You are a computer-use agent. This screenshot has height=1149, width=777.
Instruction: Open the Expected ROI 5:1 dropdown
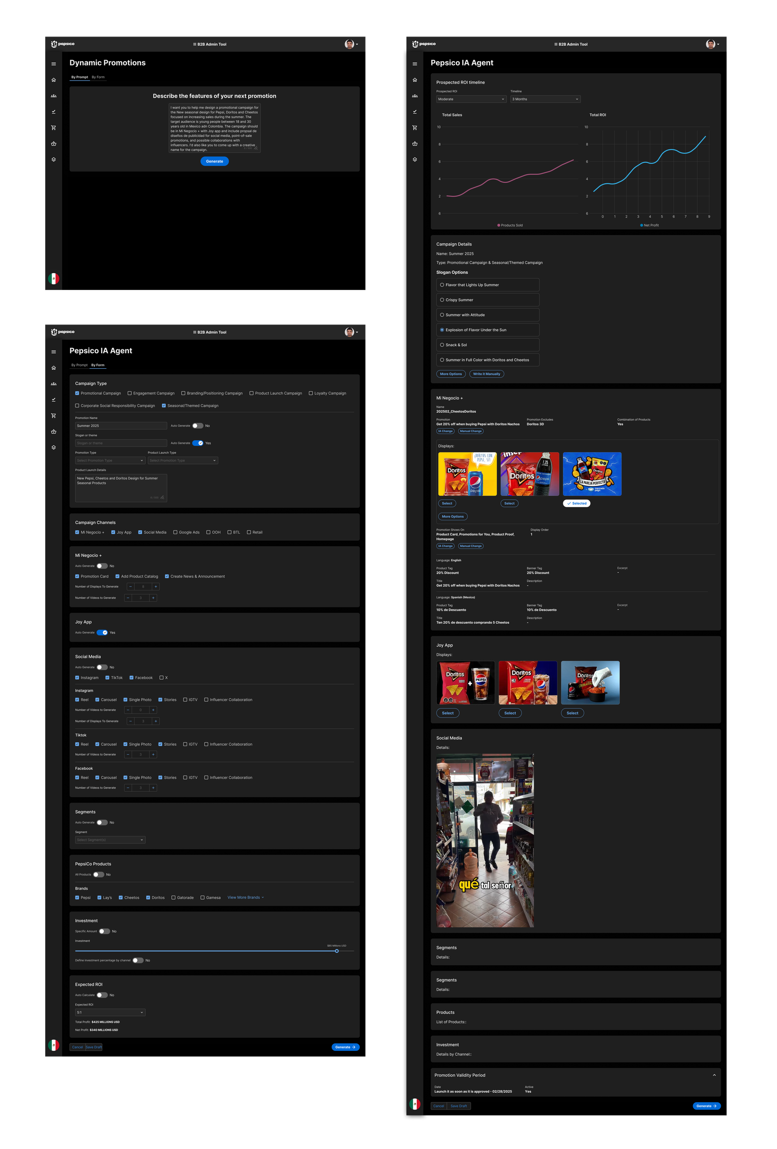[110, 1012]
